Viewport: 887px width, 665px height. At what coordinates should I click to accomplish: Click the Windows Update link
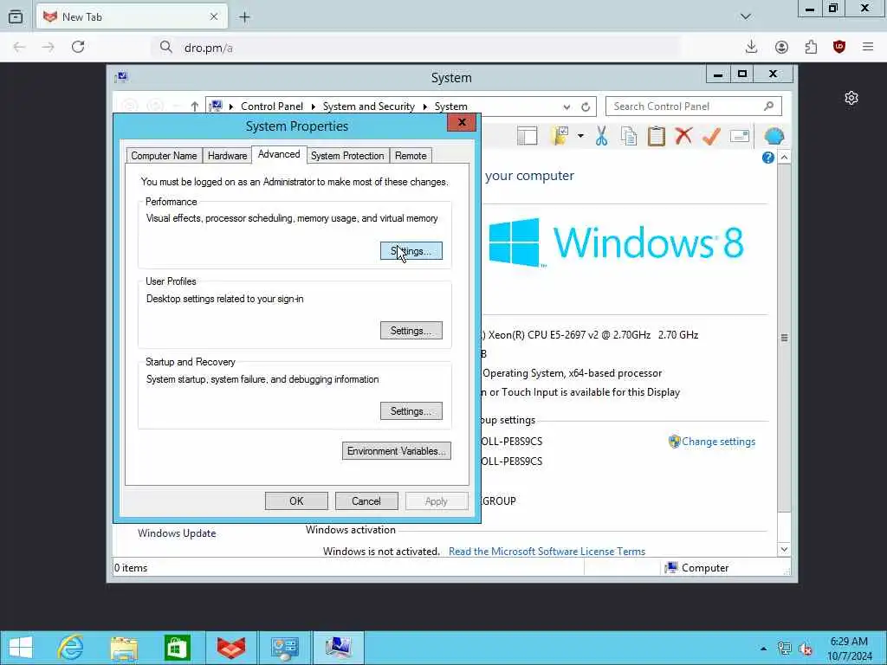point(177,533)
